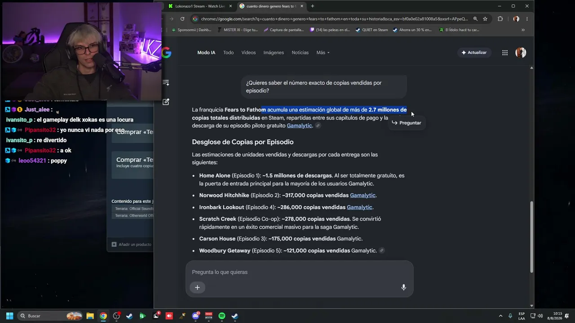This screenshot has width=575, height=323.
Task: Click the page vertical scrollbar thumb
Action: click(532, 236)
